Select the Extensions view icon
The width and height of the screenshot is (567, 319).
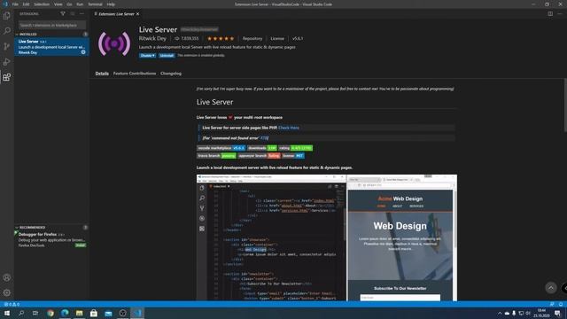click(6, 77)
